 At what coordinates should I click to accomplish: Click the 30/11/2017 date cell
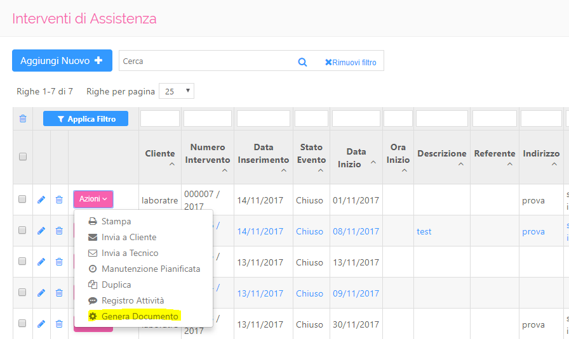[356, 324]
